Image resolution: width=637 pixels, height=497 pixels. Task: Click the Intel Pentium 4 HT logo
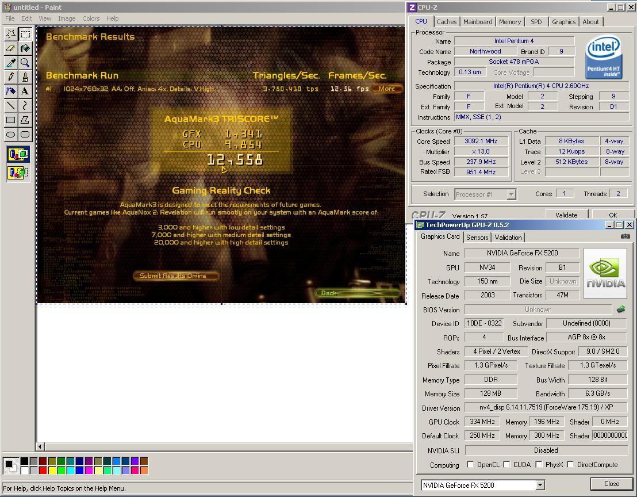pyautogui.click(x=604, y=57)
